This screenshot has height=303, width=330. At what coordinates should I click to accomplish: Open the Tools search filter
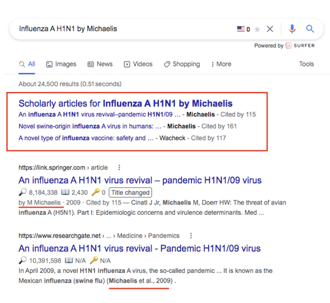coord(306,64)
